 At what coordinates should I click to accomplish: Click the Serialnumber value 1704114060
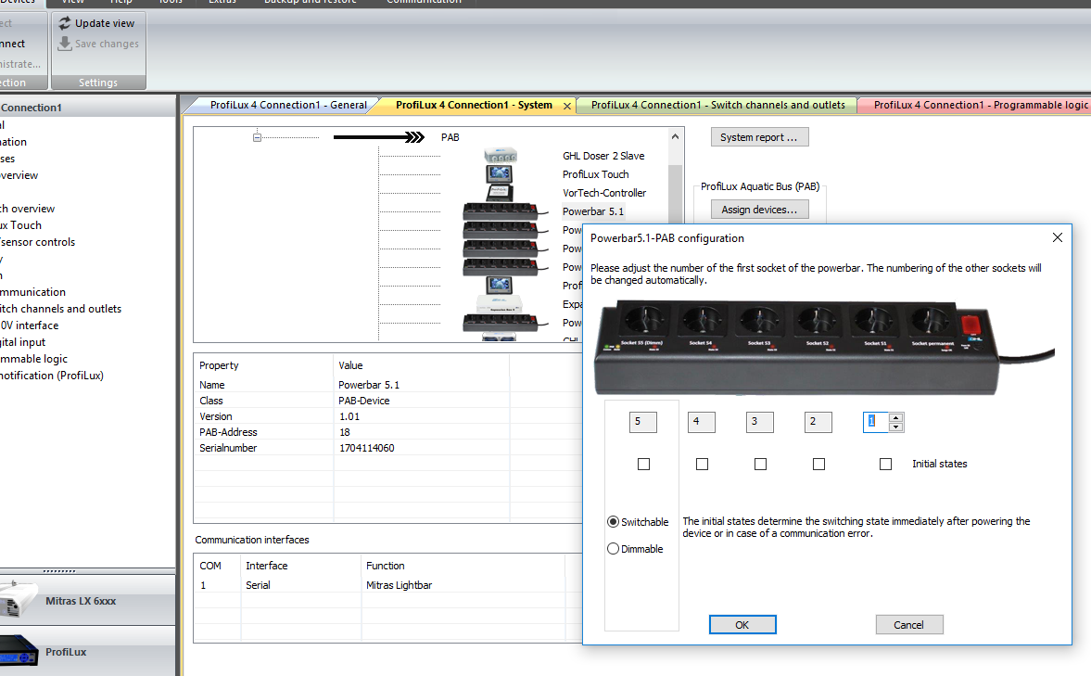click(x=367, y=448)
